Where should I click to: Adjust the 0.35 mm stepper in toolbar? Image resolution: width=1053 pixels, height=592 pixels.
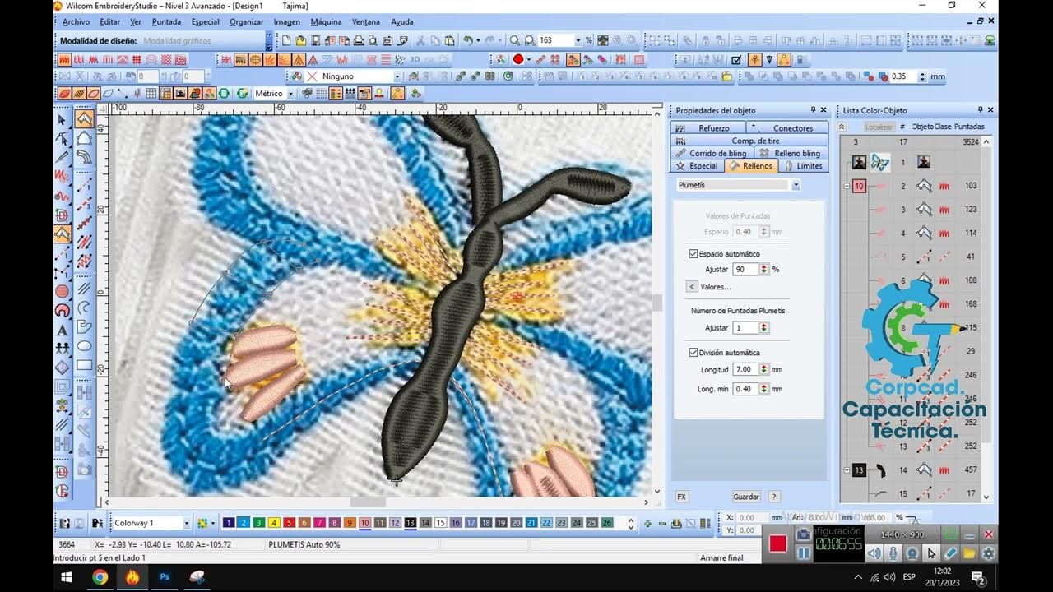coord(921,76)
